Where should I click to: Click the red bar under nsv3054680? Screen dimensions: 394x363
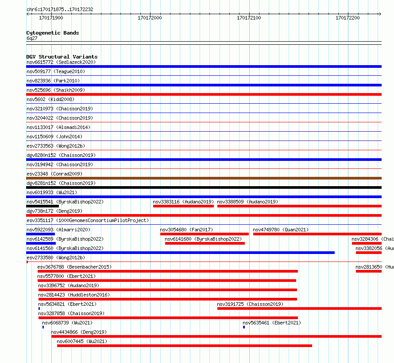coord(205,234)
